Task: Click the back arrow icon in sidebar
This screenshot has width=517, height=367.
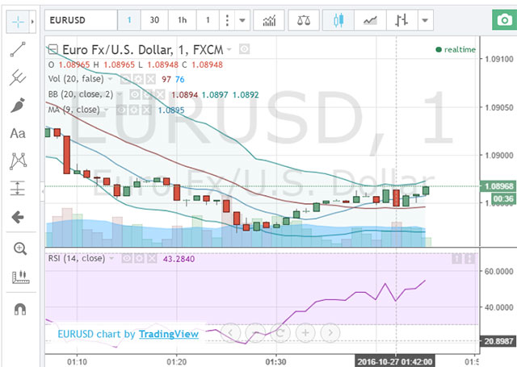Action: (x=18, y=217)
